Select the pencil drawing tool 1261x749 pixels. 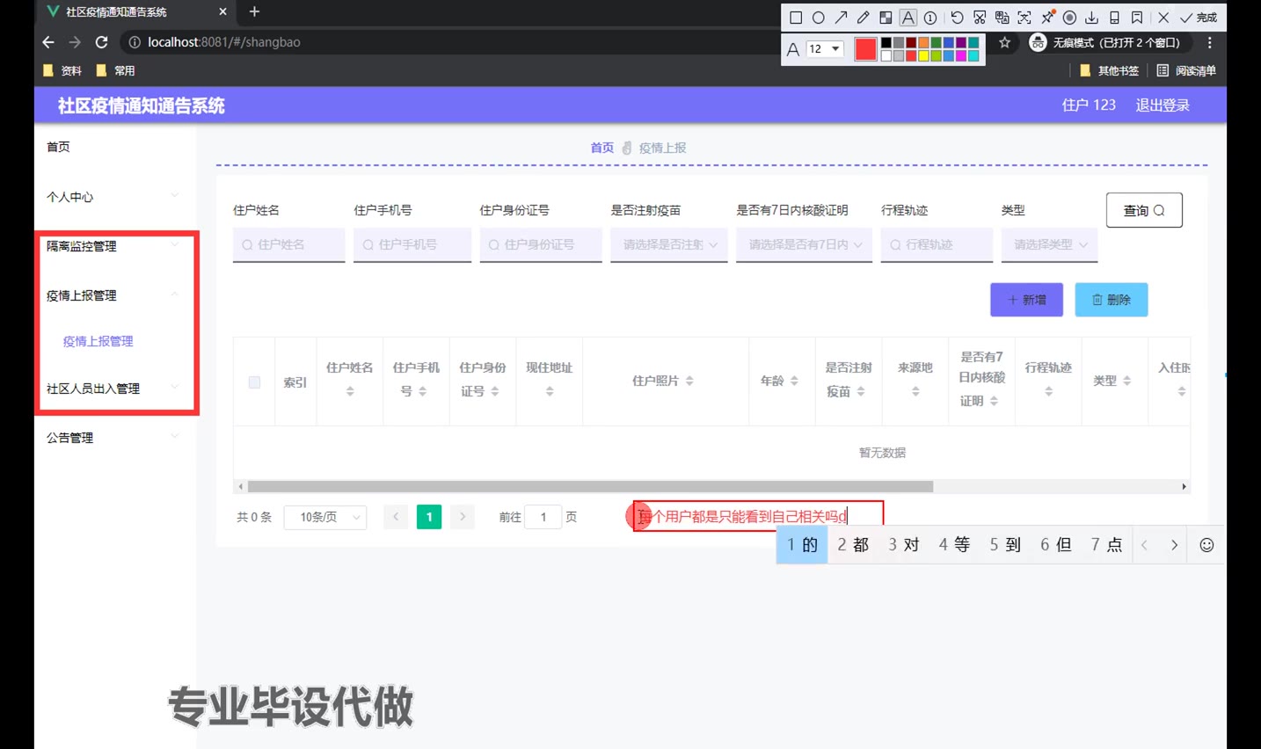864,18
